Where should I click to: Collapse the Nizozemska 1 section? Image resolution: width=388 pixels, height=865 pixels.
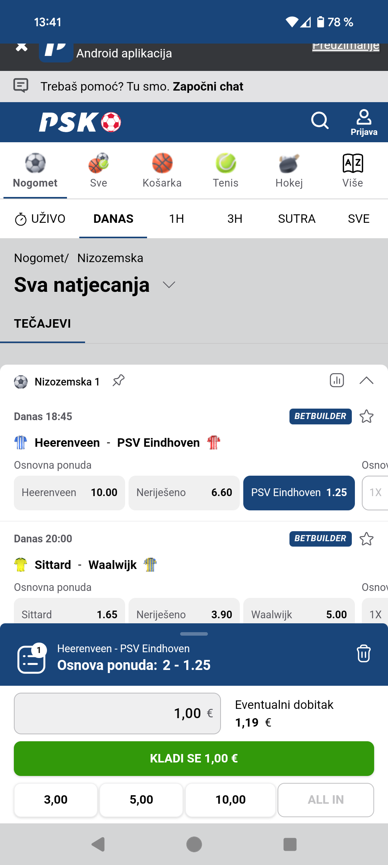click(366, 380)
